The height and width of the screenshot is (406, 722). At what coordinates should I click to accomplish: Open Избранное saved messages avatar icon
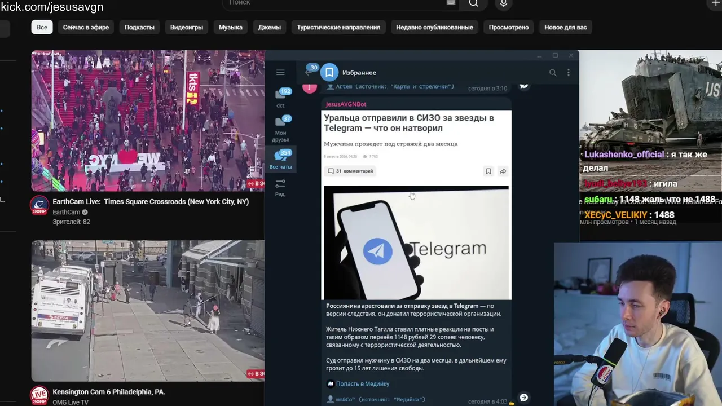(x=329, y=72)
